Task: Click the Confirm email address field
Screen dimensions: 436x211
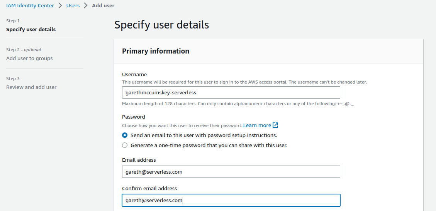Action: click(x=231, y=200)
